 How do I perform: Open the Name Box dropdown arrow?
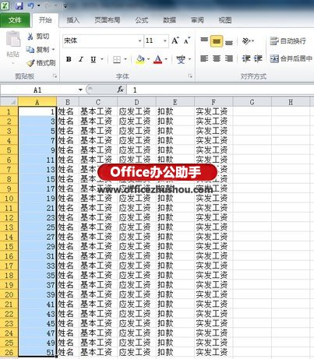click(x=80, y=90)
